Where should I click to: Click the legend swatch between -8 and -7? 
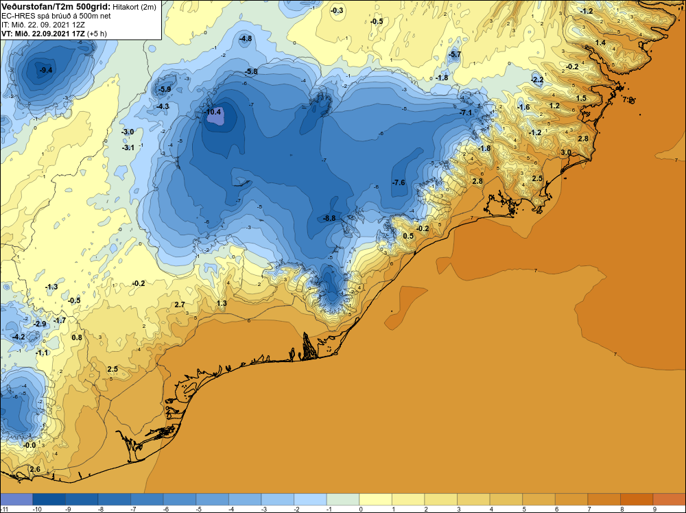[114, 499]
